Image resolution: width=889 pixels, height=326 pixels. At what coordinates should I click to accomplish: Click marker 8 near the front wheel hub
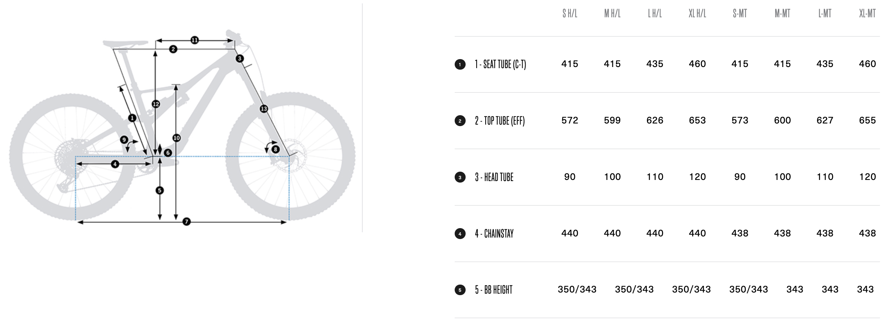tap(276, 149)
